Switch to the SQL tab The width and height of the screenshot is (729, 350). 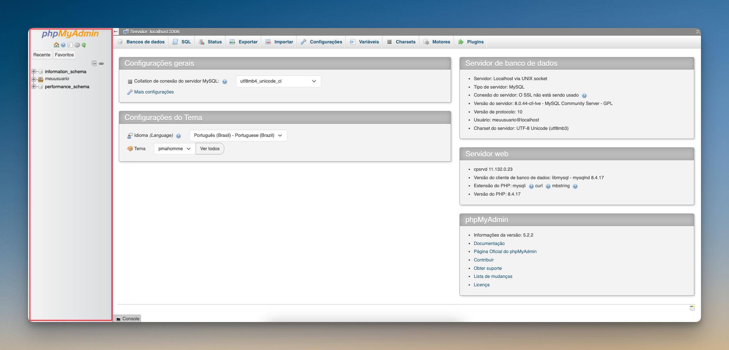point(182,42)
